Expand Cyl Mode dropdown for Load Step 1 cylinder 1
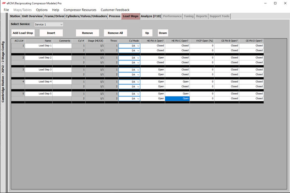Screen dimensions: 290x193 (x=129, y=46)
